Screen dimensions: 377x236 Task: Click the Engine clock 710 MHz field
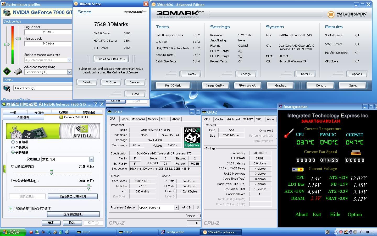48,32
